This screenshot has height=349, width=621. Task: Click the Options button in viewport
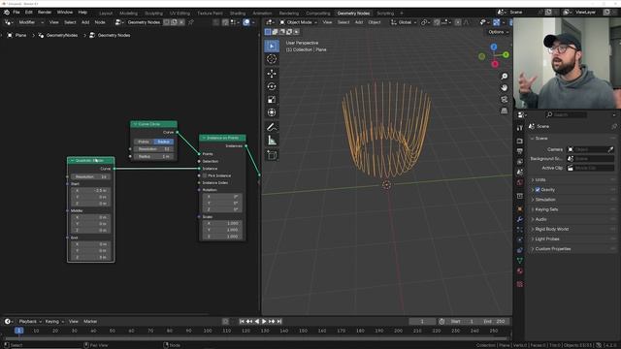(x=498, y=32)
